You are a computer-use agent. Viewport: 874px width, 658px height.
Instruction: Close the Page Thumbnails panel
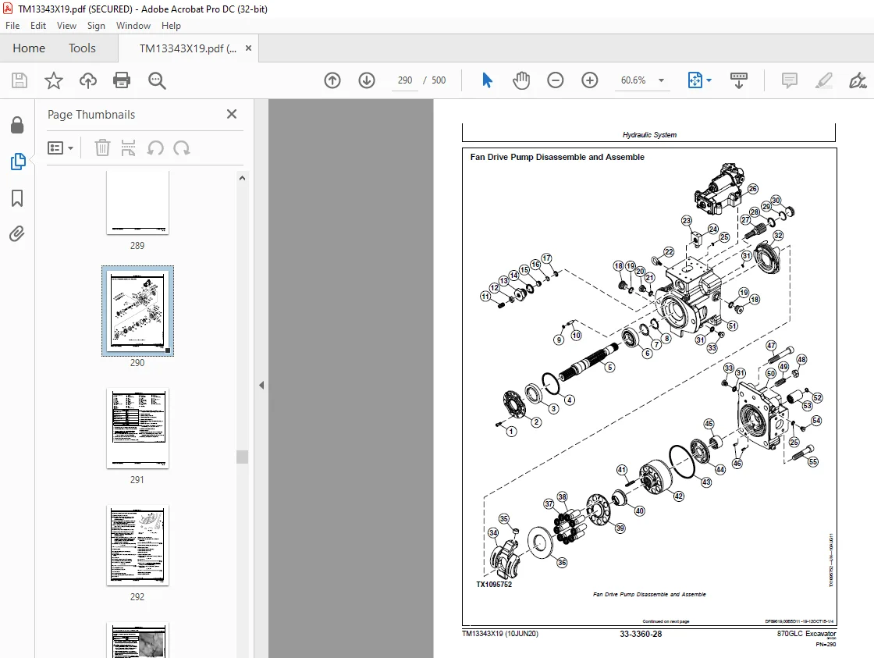(x=232, y=114)
